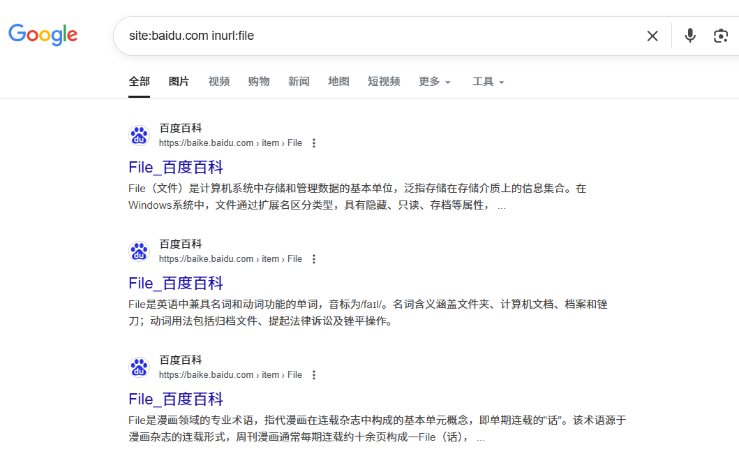Open the File_百度百科 link about 文件 storage
The height and width of the screenshot is (454, 739).
click(x=175, y=167)
